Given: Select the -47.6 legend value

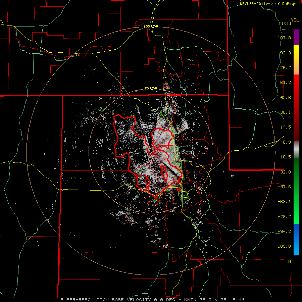Looking at the screenshot, I should click(284, 187).
